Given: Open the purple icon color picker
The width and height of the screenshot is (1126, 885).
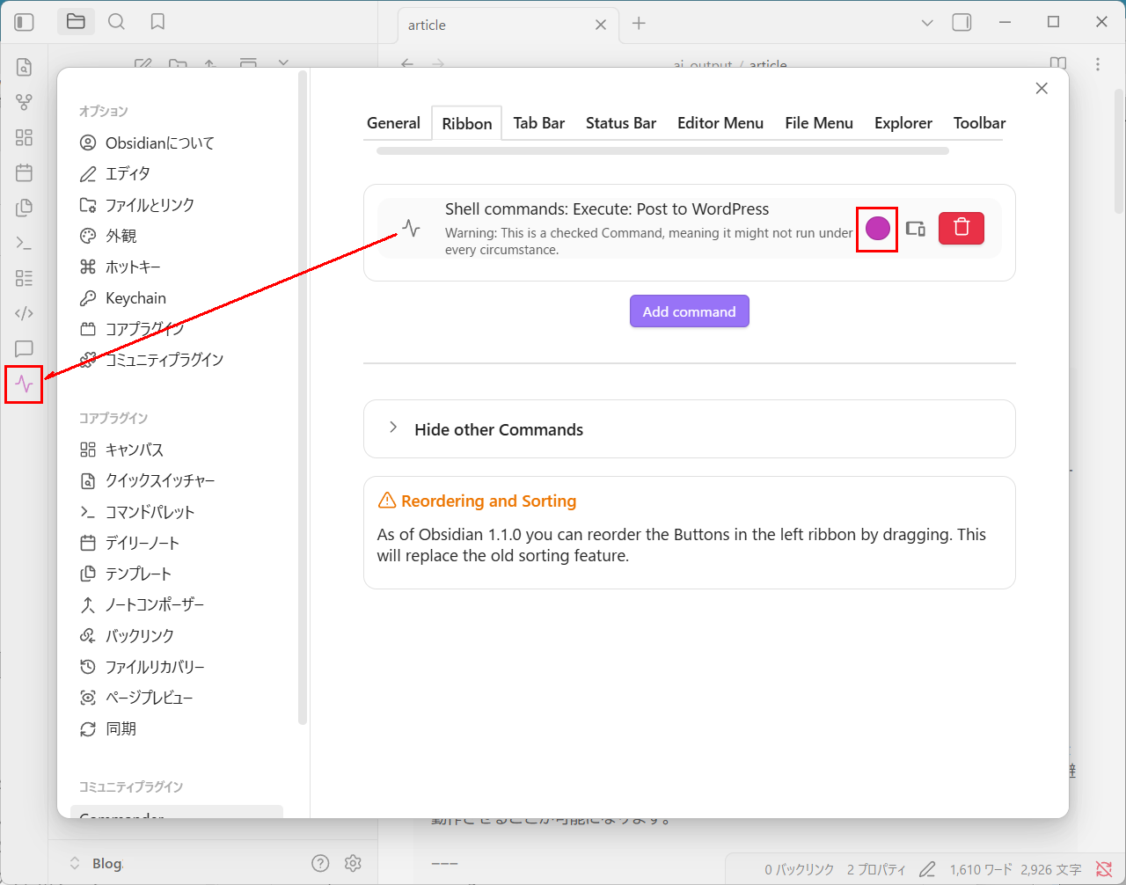Looking at the screenshot, I should 877,229.
